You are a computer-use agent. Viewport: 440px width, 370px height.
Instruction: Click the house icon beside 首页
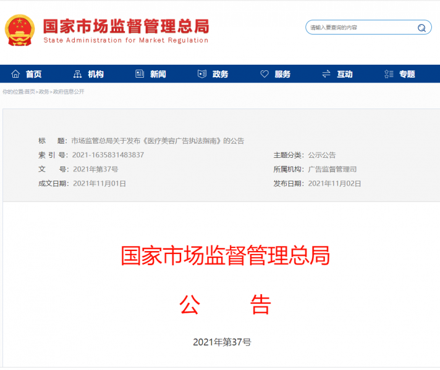[15, 74]
